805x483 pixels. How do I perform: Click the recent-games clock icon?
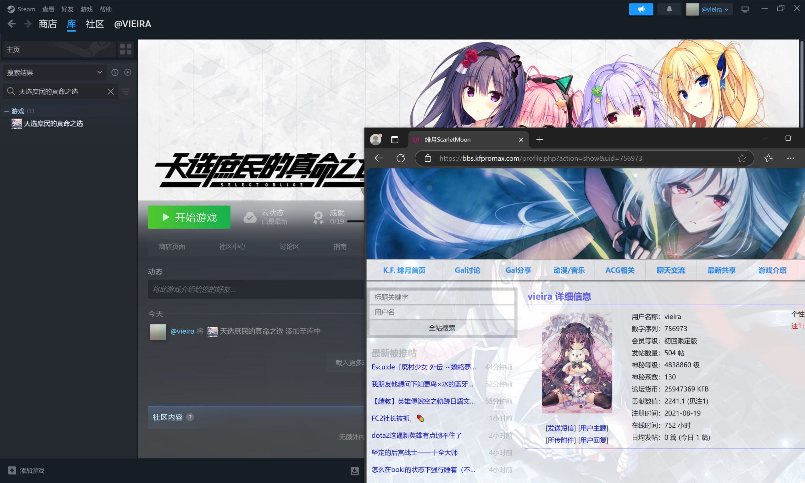point(114,72)
